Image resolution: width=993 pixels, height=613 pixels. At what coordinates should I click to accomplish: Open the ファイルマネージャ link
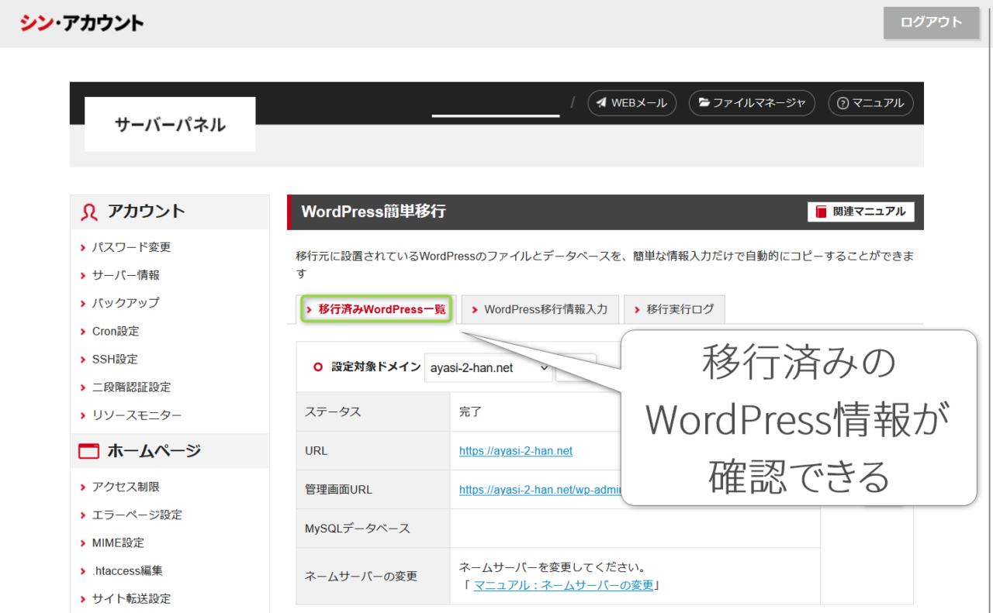752,103
